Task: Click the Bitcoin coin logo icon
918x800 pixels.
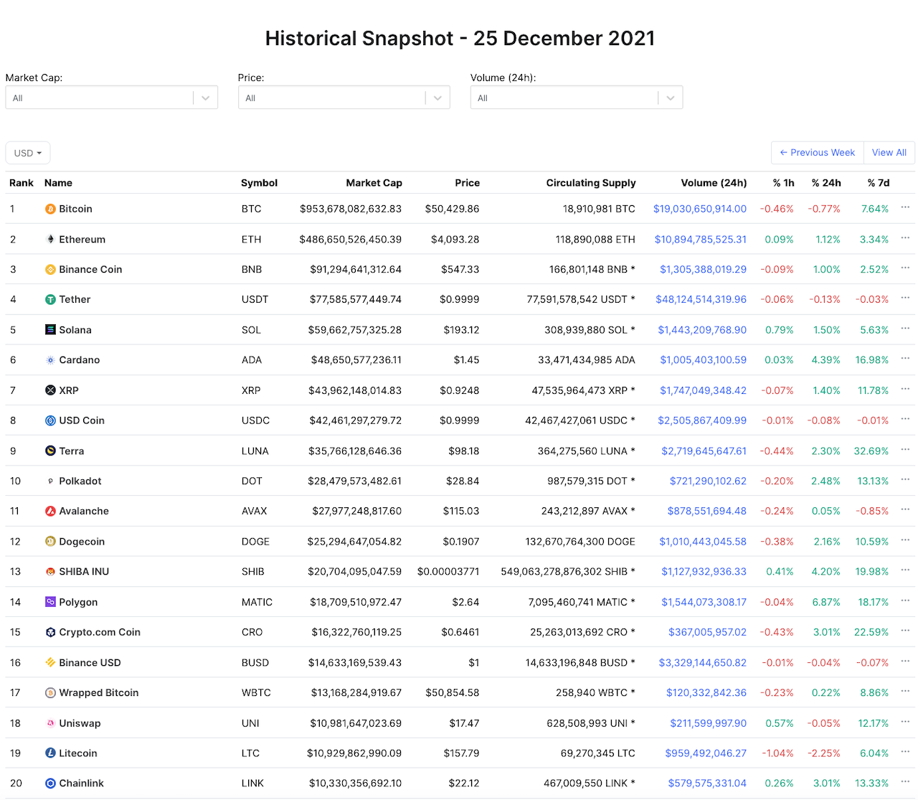Action: [50, 209]
